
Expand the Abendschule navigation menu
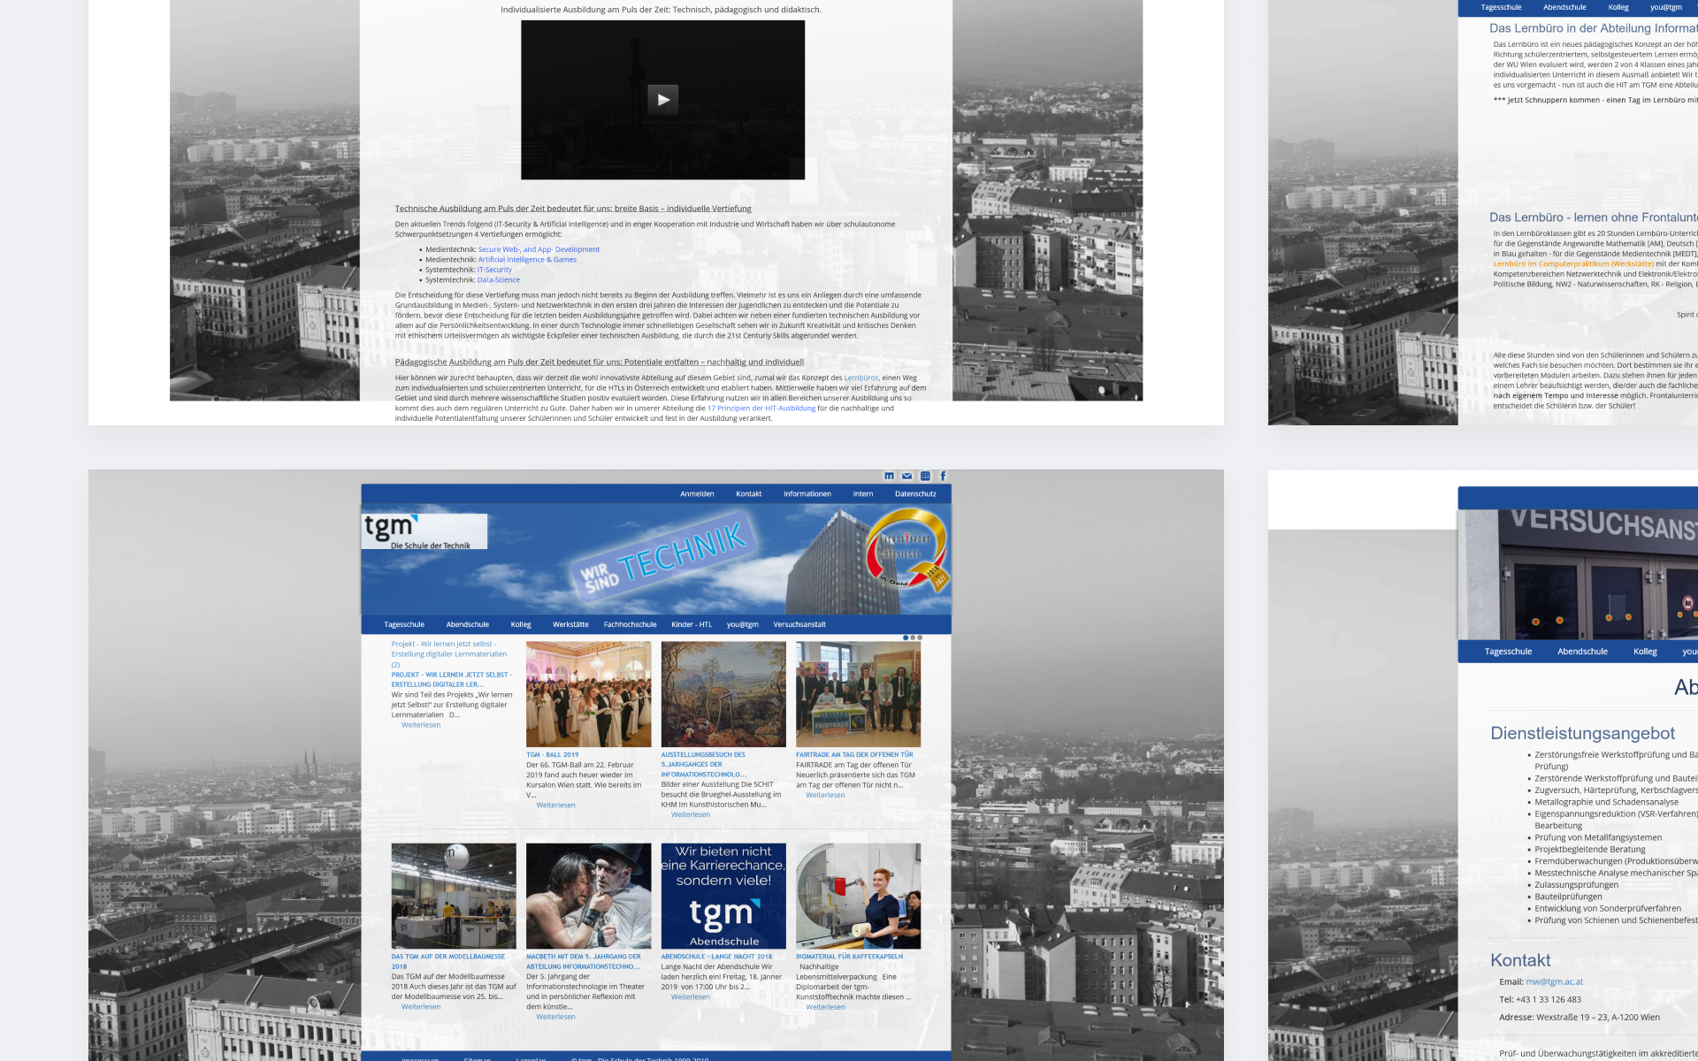(x=467, y=624)
